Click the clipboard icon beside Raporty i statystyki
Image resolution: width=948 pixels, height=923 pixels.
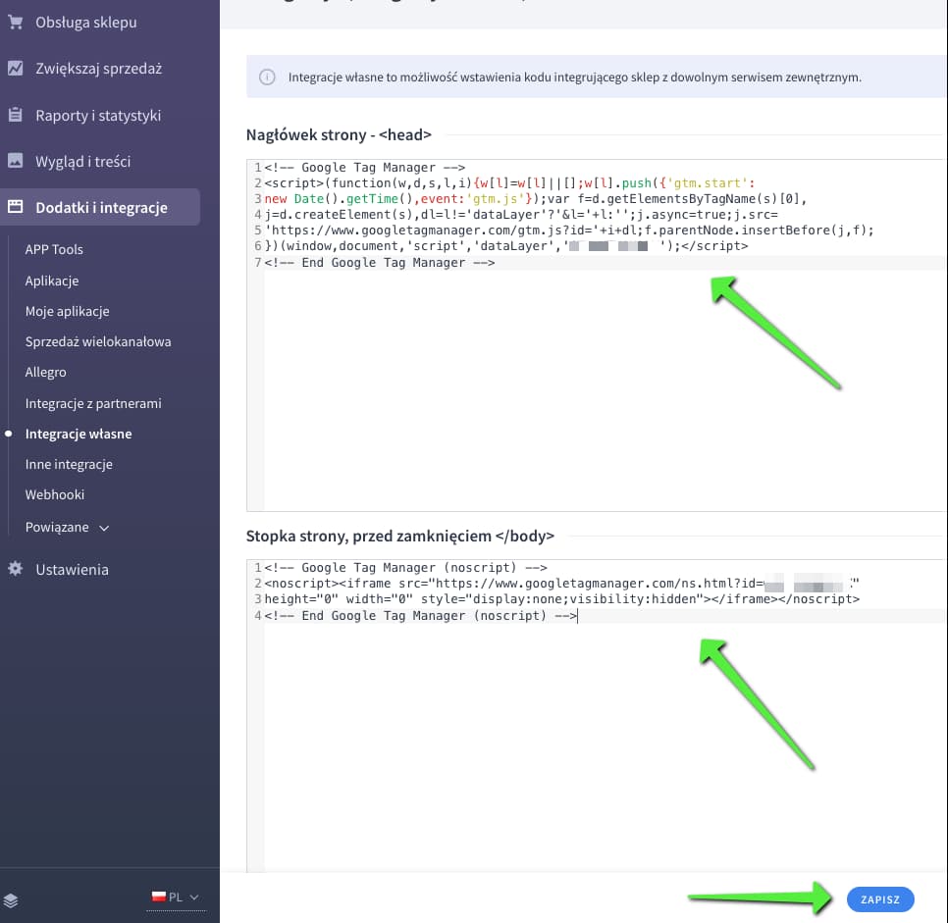point(15,115)
